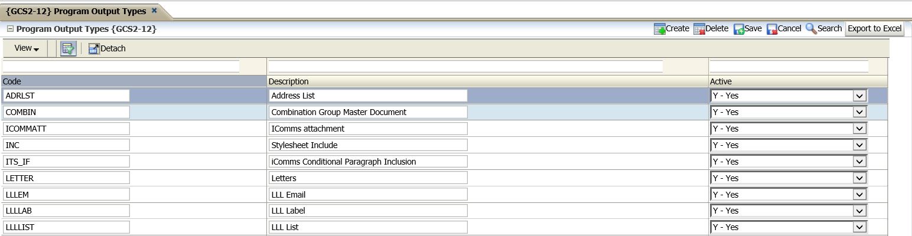Click the LLLEM code field
This screenshot has width=912, height=236.
tap(66, 195)
